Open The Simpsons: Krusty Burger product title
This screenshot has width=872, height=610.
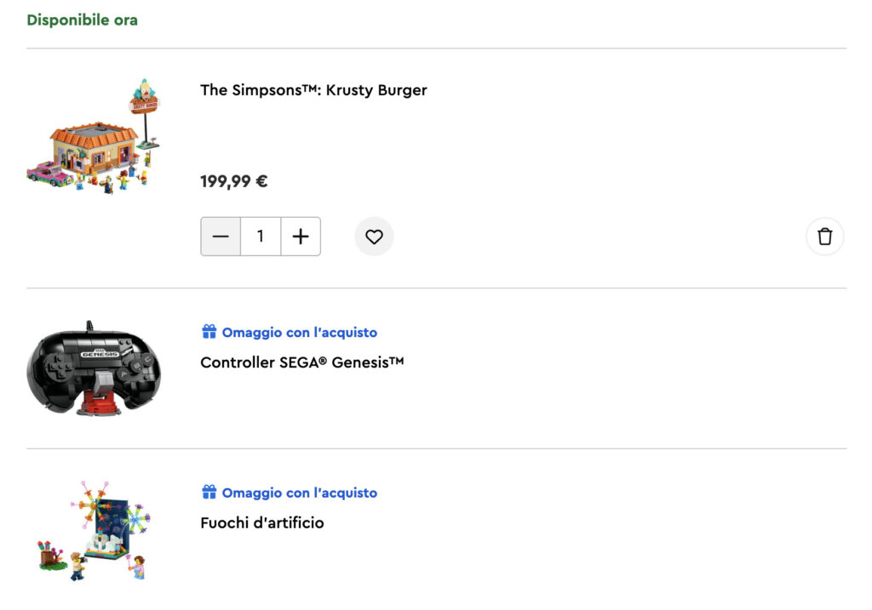(x=313, y=90)
